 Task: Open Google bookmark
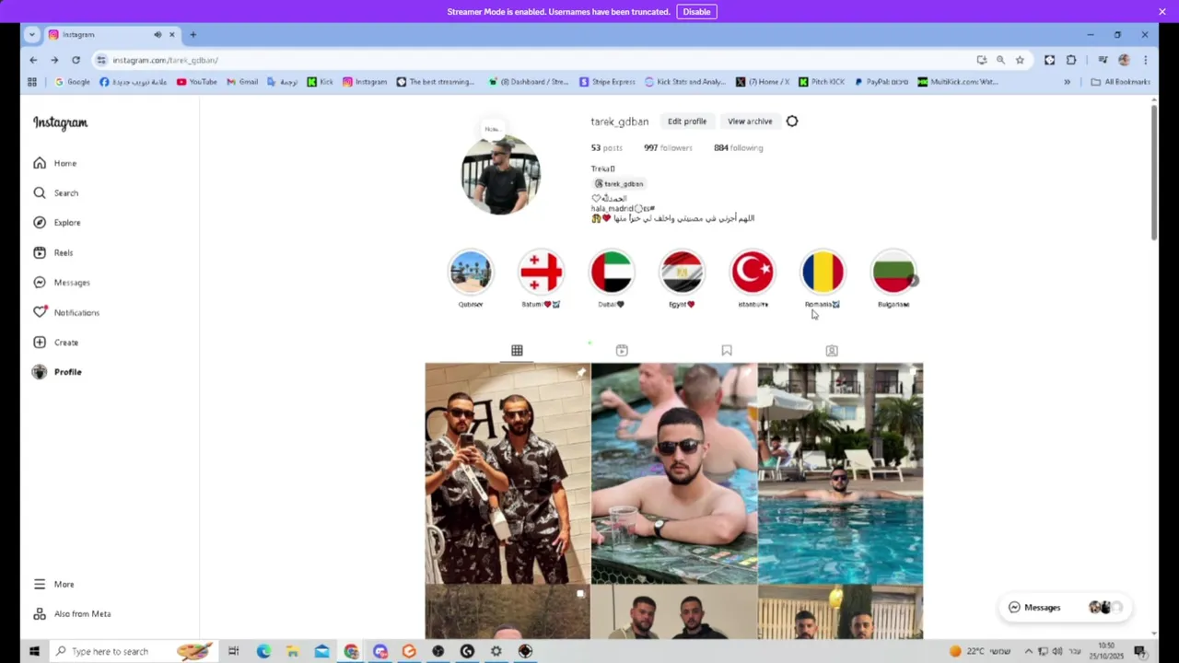pos(72,82)
